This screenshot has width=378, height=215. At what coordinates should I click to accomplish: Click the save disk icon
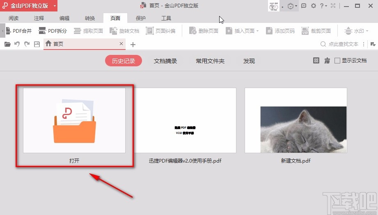(x=37, y=44)
